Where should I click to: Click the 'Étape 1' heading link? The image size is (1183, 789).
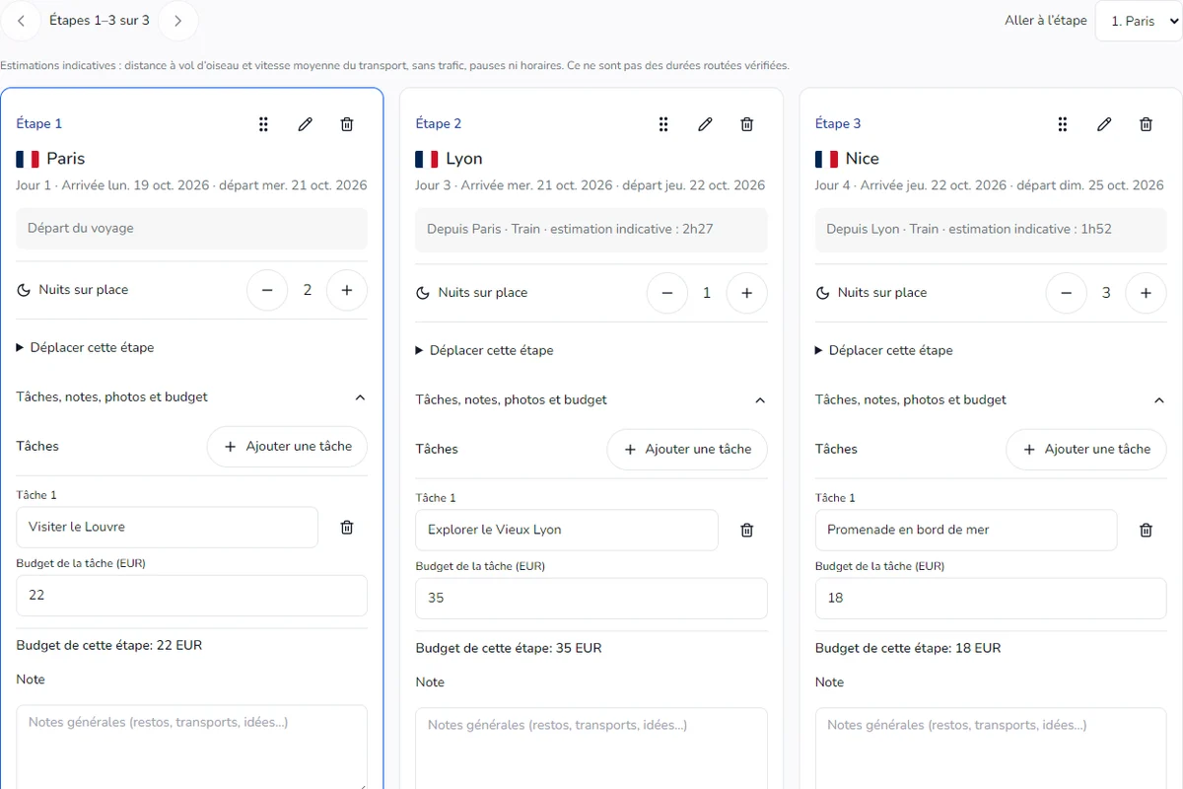point(39,123)
